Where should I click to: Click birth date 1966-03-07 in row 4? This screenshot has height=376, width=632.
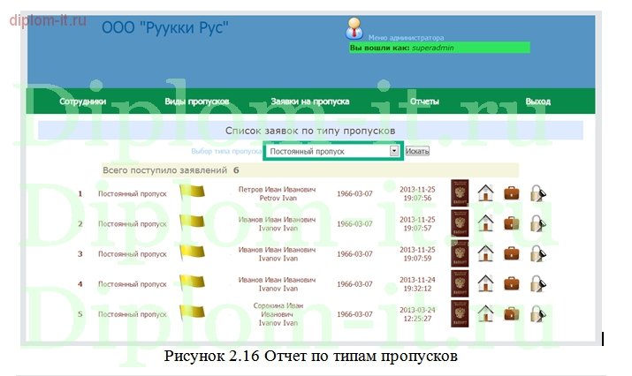pyautogui.click(x=354, y=284)
